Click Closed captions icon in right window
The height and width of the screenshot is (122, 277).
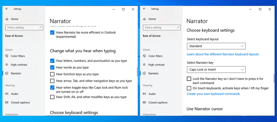tap(144, 102)
